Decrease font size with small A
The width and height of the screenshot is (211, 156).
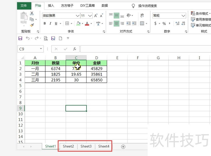(x=102, y=16)
